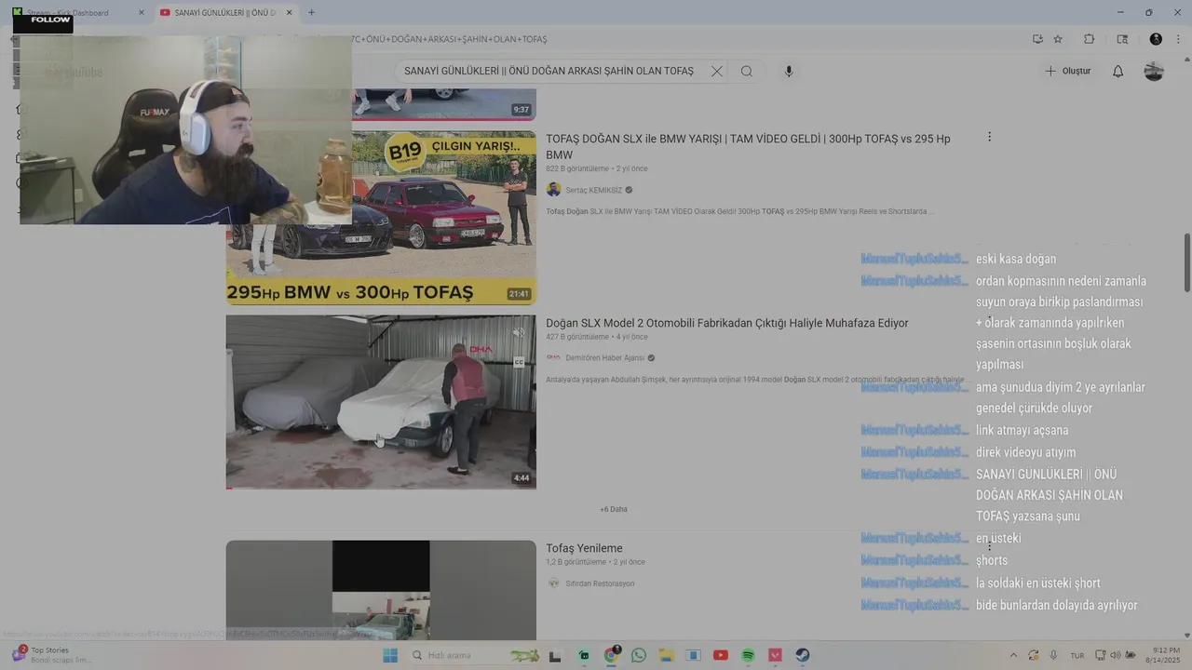
Task: Open File Explorer from taskbar
Action: point(666,655)
